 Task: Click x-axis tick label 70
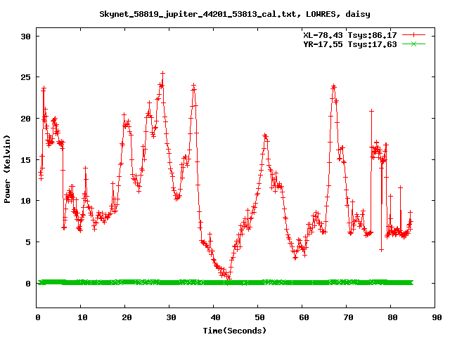click(x=348, y=317)
